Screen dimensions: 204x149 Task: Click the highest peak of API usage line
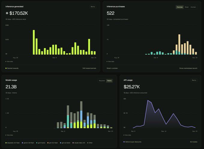pyautogui.click(x=148, y=100)
